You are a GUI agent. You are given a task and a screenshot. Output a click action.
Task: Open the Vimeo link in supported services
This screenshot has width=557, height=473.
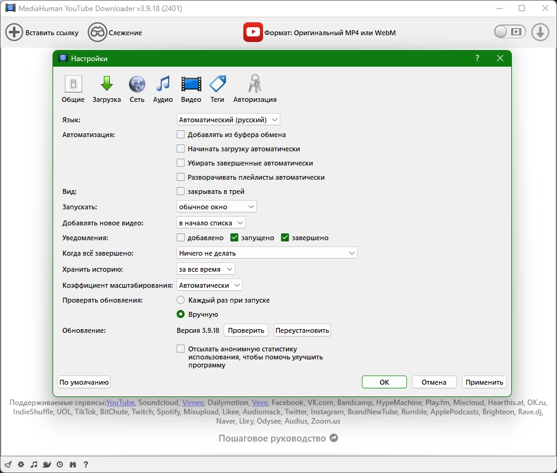193,403
